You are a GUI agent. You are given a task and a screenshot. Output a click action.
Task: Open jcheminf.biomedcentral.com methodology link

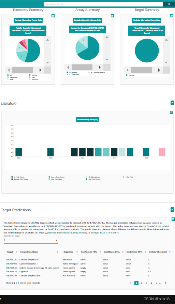click(79, 232)
